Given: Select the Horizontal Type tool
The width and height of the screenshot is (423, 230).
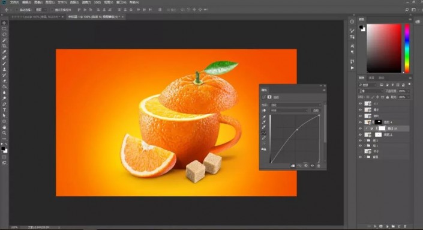Looking at the screenshot, I should 4,110.
